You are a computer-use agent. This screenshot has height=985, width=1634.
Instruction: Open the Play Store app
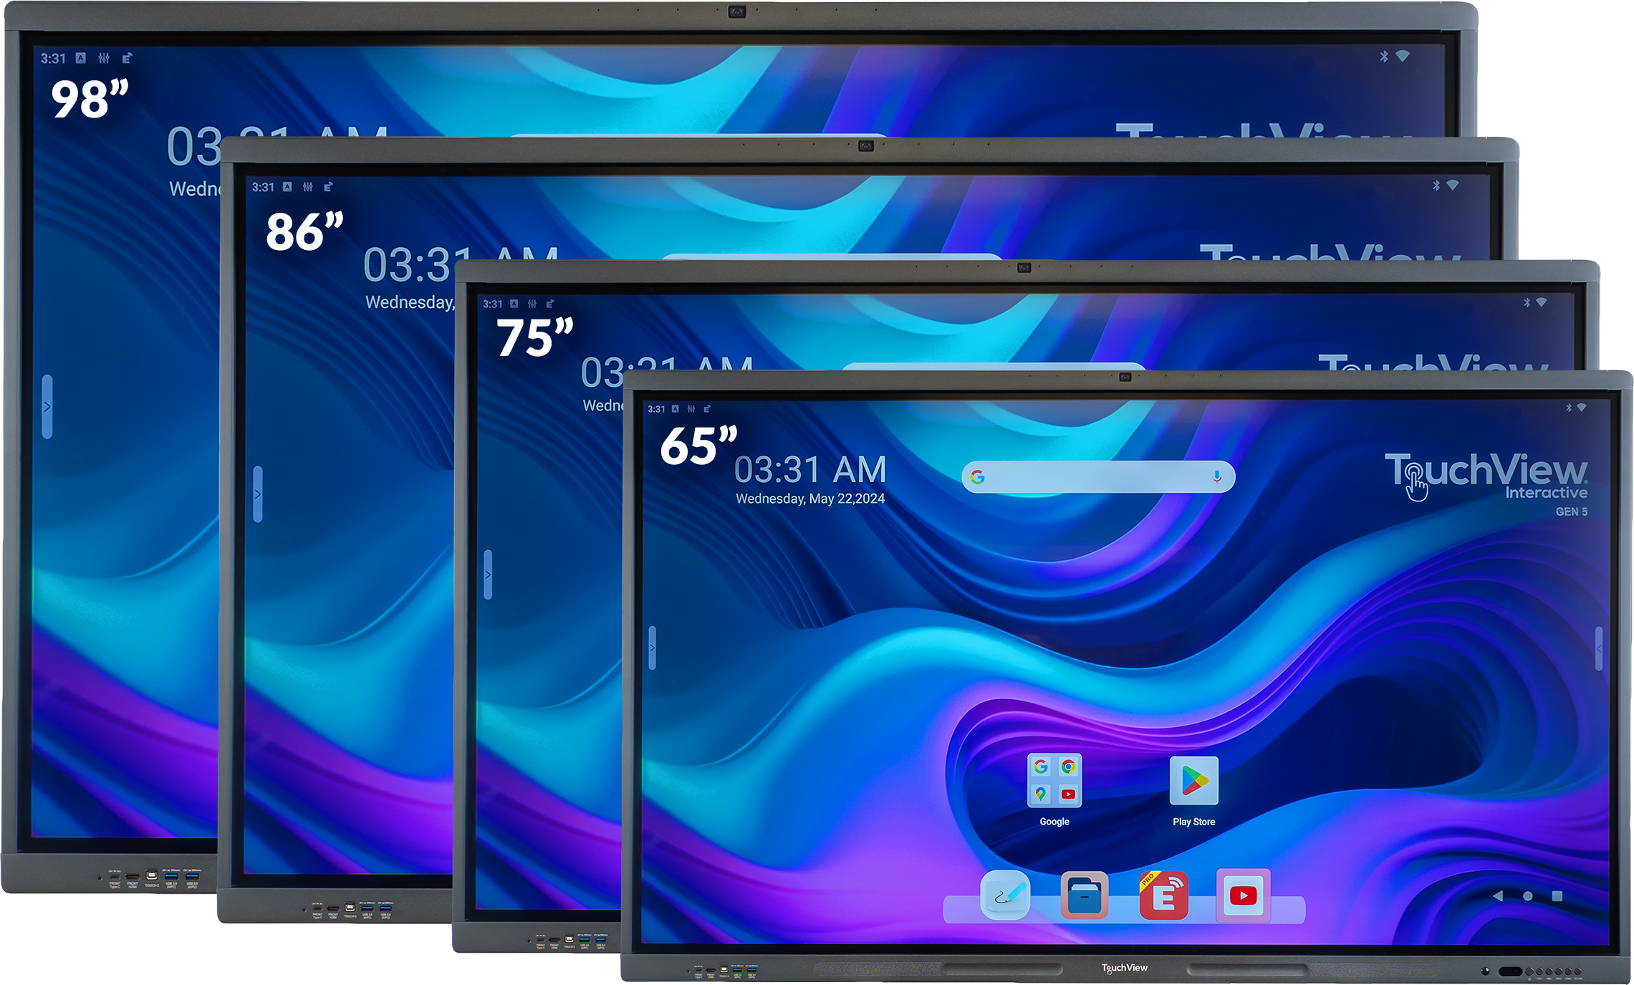click(x=1193, y=780)
